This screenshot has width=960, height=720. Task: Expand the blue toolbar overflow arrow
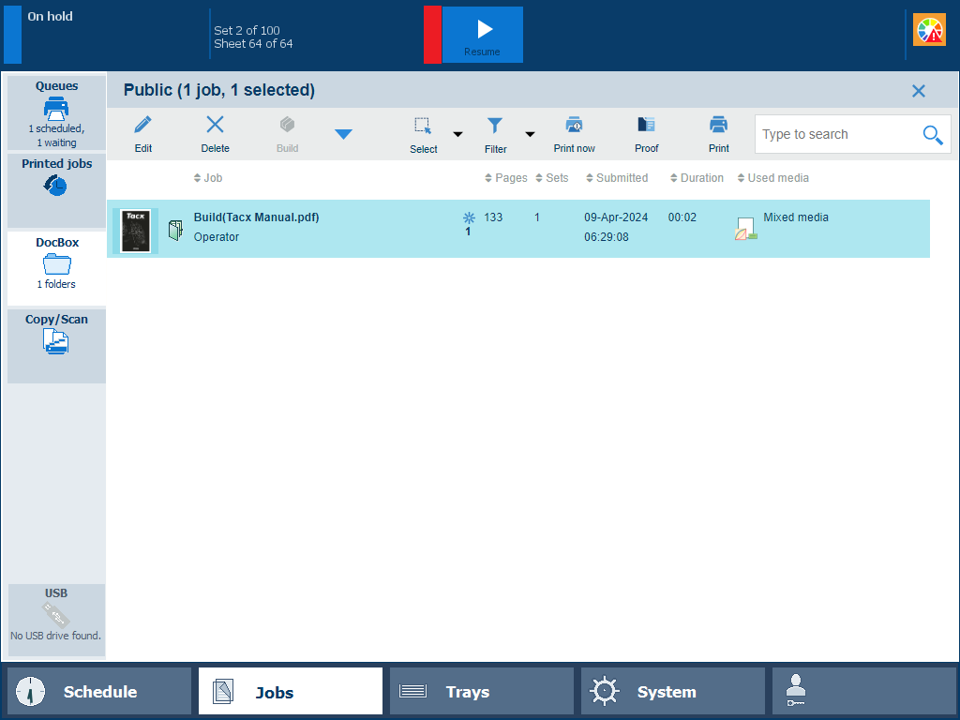pos(343,134)
